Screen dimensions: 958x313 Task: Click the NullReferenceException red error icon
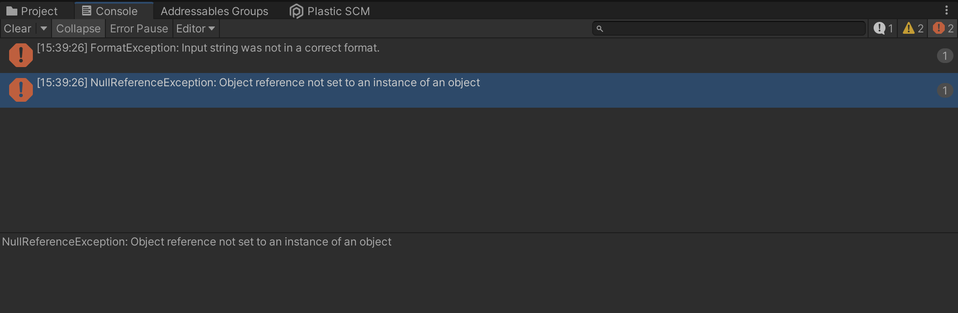point(21,90)
